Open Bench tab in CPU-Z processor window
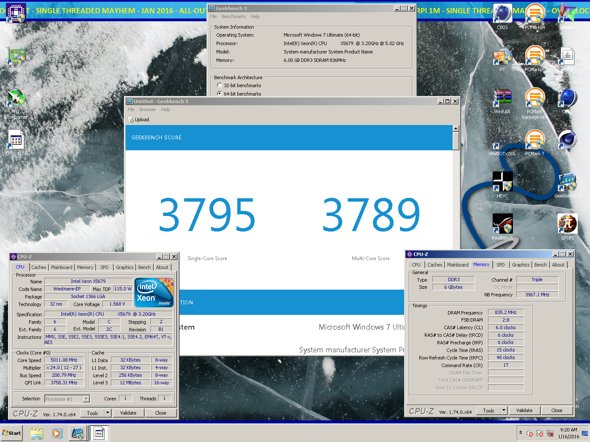This screenshot has height=442, width=590. (144, 267)
